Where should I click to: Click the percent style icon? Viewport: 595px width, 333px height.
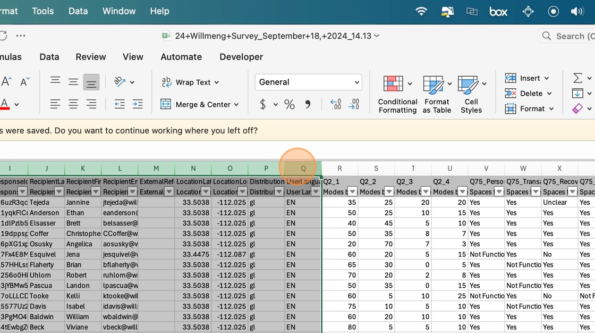click(290, 105)
